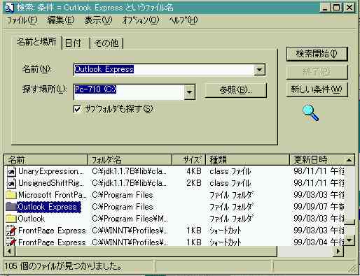Click the 検索開始 button
Image resolution: width=360 pixels, height=276 pixels.
317,54
